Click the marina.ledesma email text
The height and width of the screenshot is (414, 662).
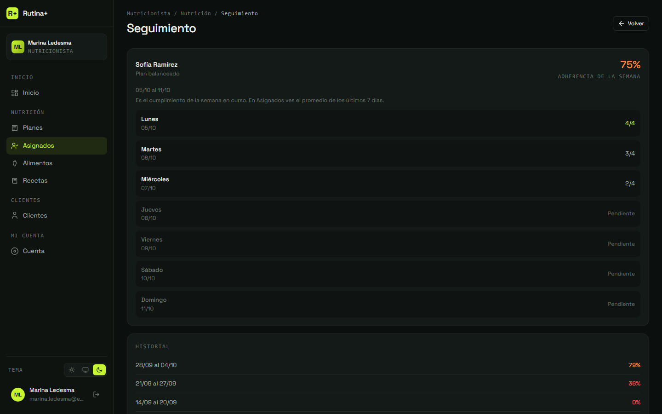click(x=57, y=399)
